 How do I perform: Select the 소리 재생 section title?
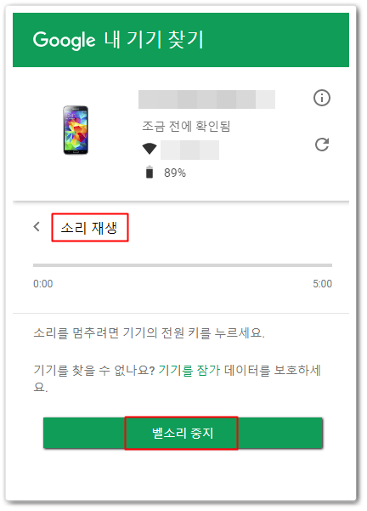[x=89, y=228]
